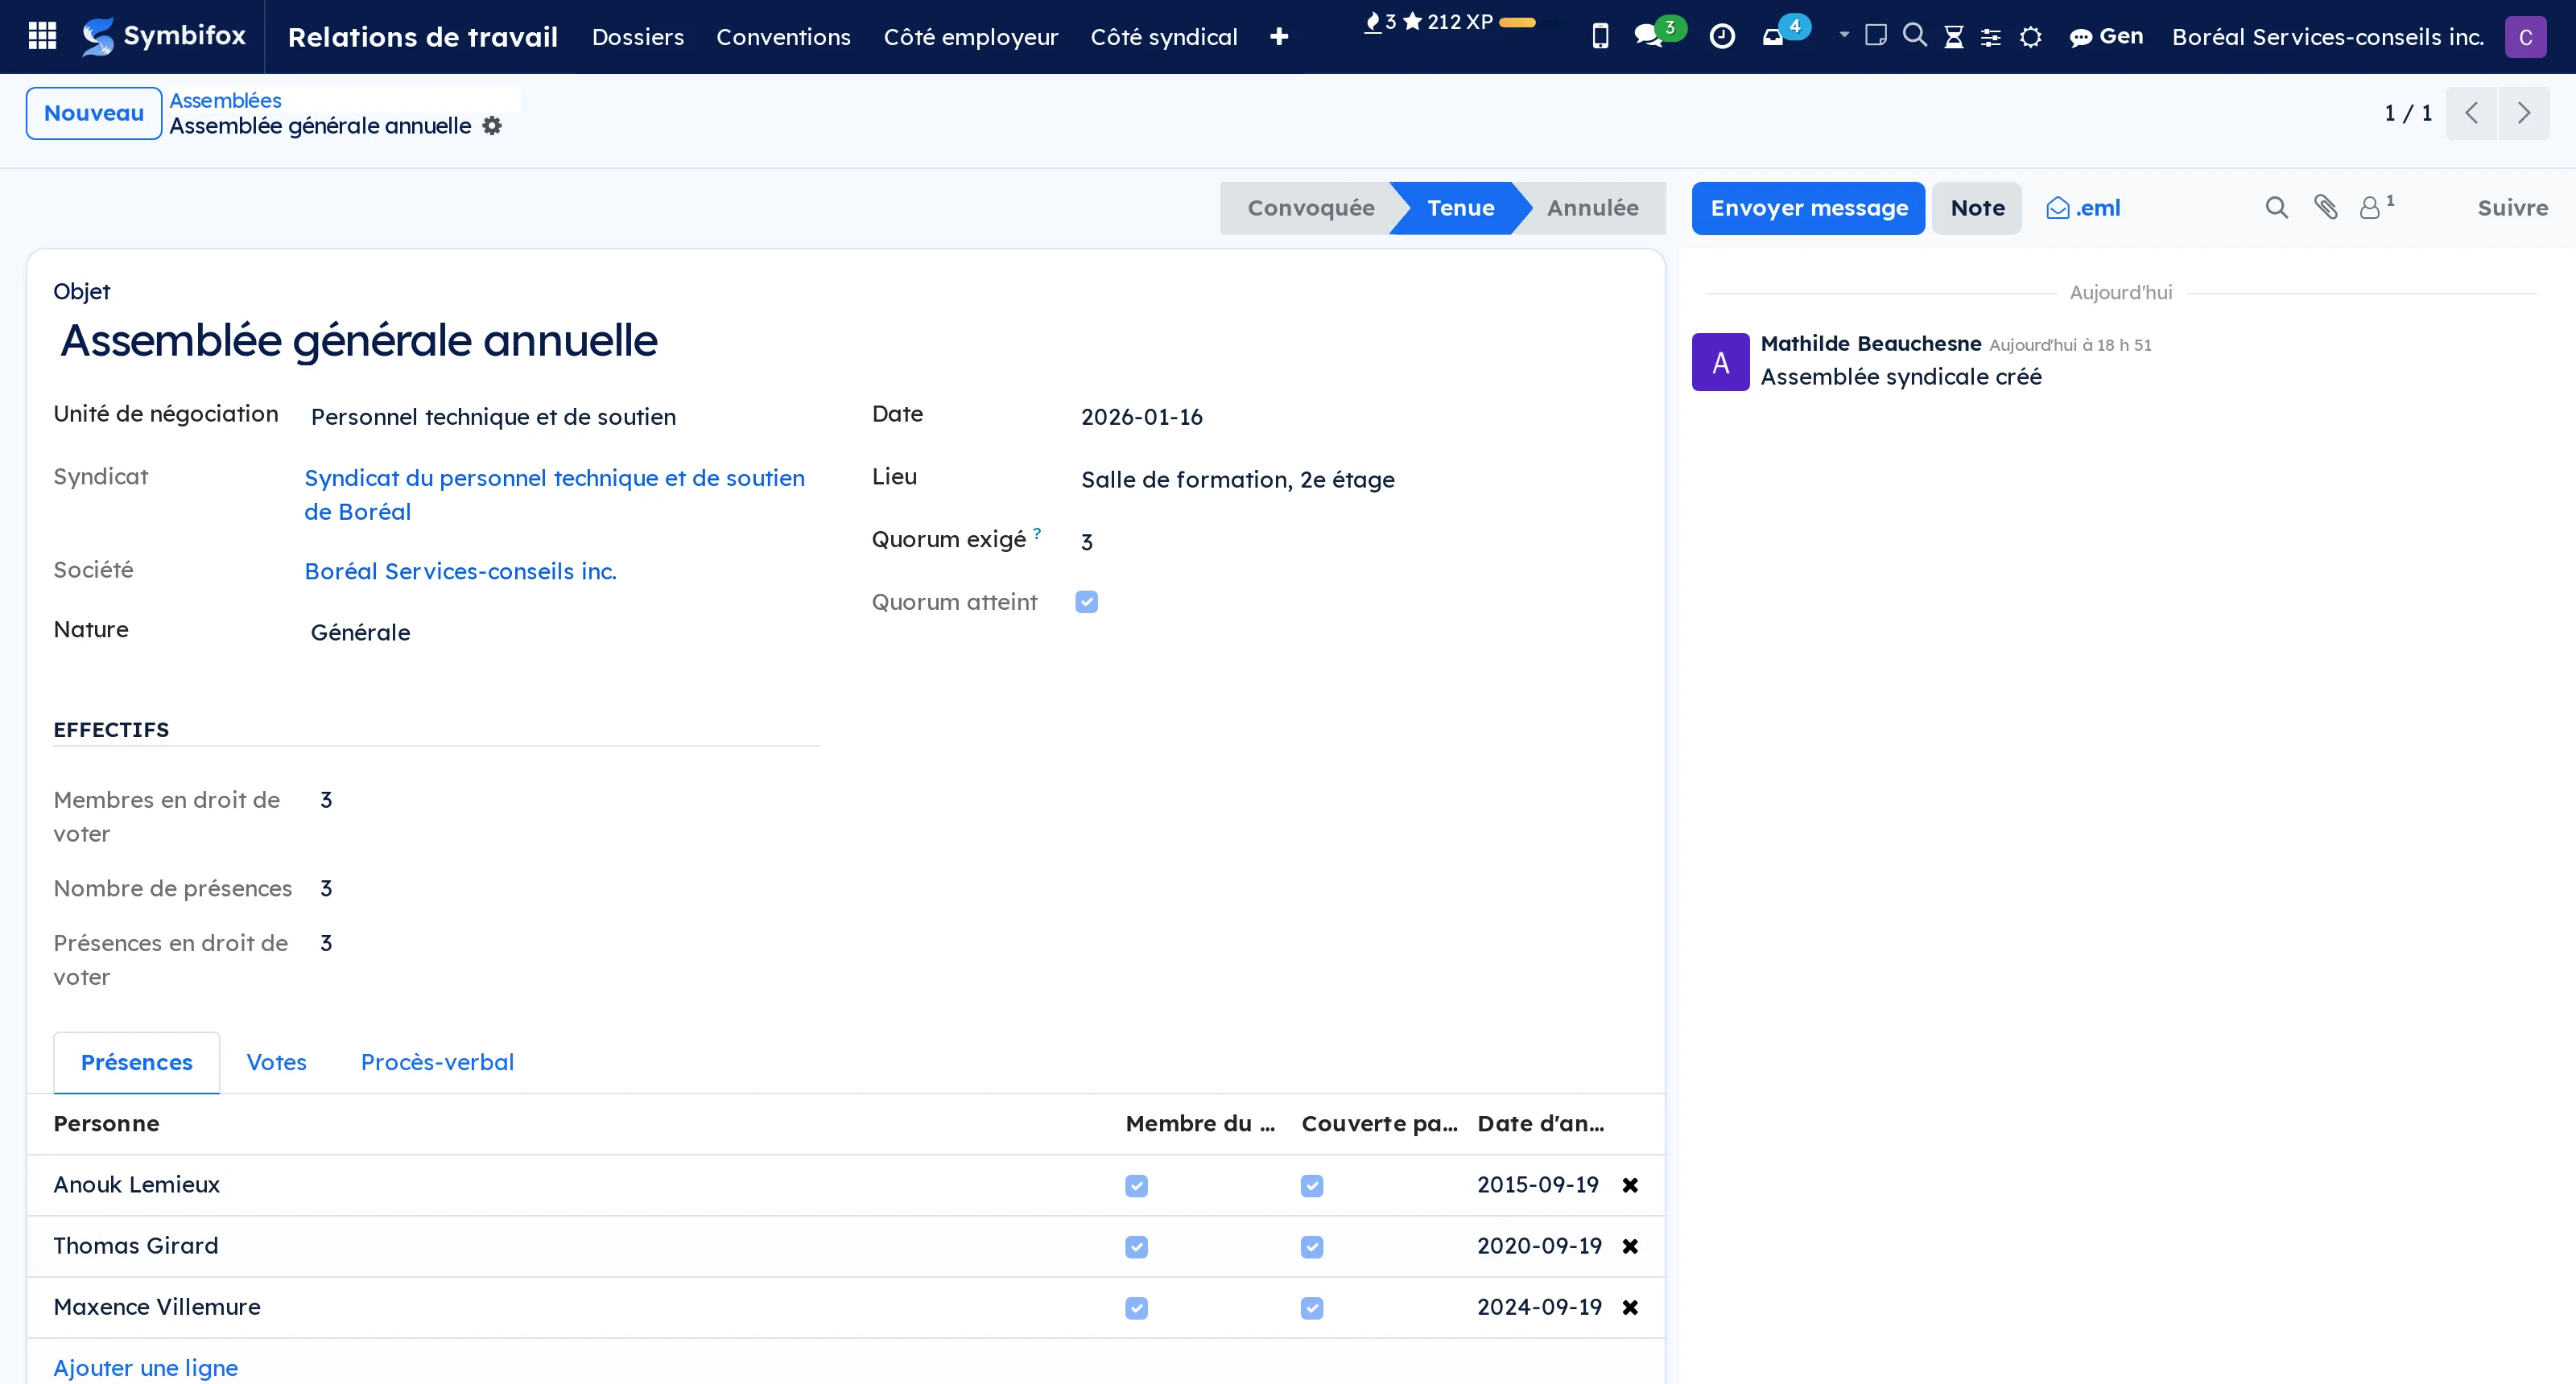Open company switcher Boréal Services-conseils inc.
Screen dimensions: 2576x1384
(2327, 37)
